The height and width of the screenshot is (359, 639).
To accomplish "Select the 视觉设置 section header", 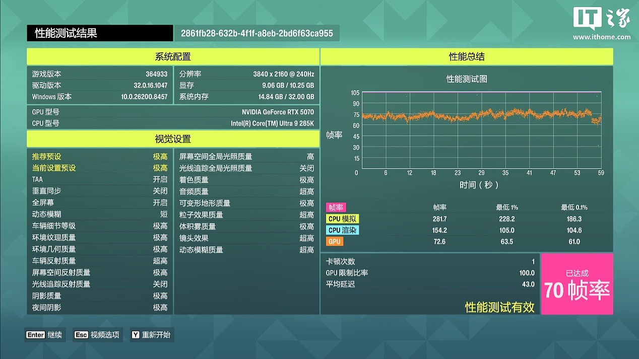I will click(x=173, y=139).
